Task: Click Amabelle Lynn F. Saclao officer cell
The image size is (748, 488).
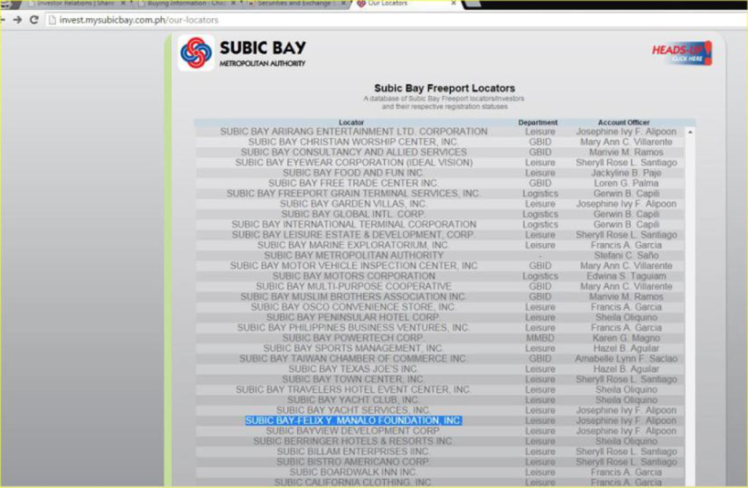Action: [626, 359]
